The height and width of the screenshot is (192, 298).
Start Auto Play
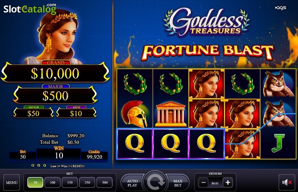click(x=132, y=183)
